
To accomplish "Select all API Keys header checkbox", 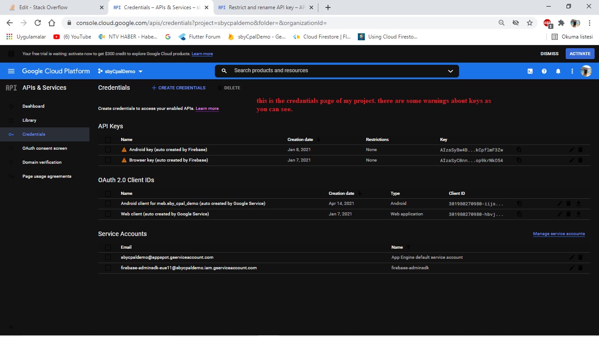I will tap(108, 140).
